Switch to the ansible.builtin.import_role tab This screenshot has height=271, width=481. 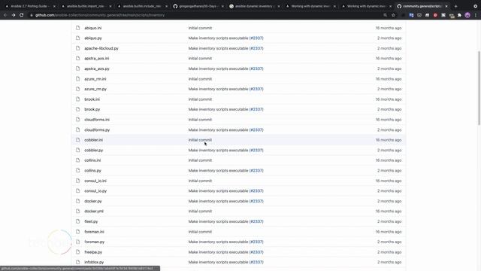point(86,6)
